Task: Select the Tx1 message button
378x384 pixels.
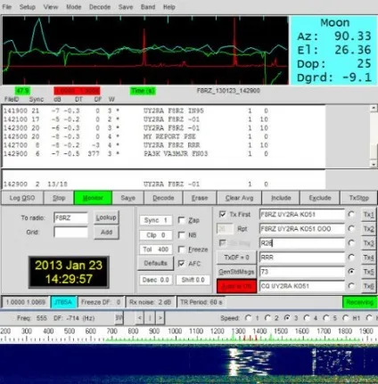Action: pyautogui.click(x=368, y=215)
